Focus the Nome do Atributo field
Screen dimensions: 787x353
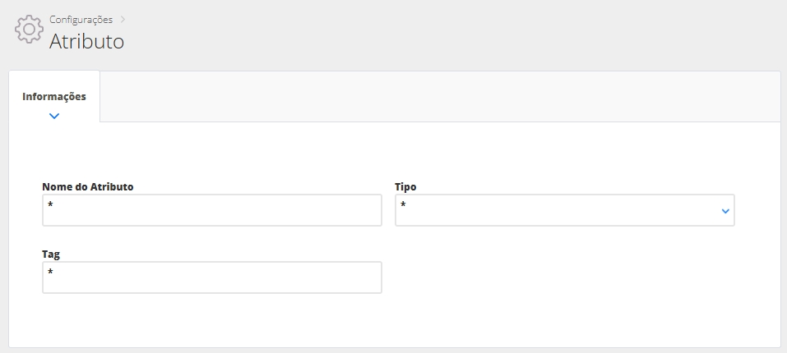[x=212, y=210]
